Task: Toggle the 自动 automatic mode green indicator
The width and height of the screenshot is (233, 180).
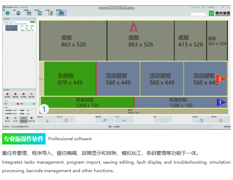Action: click(33, 104)
